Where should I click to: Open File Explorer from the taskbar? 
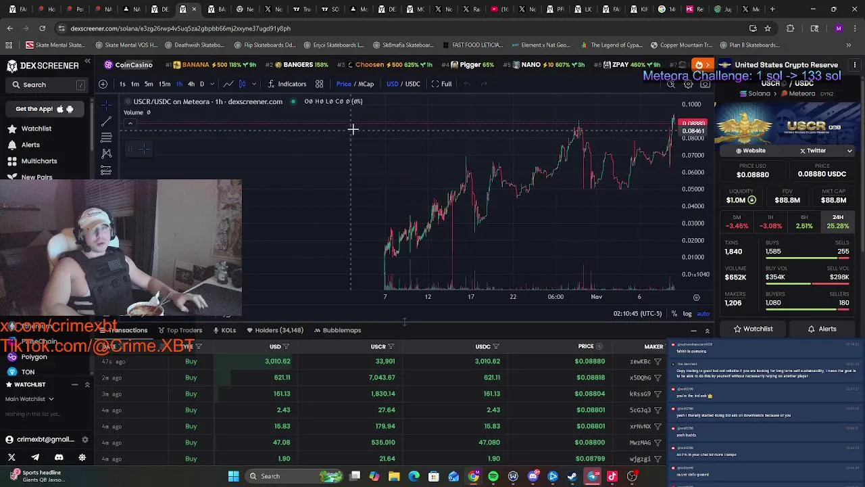pos(394,476)
